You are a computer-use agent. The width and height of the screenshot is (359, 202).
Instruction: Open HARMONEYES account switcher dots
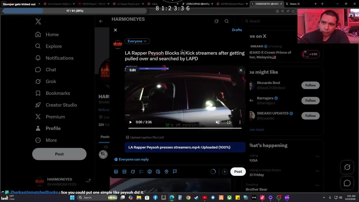[x=88, y=182]
